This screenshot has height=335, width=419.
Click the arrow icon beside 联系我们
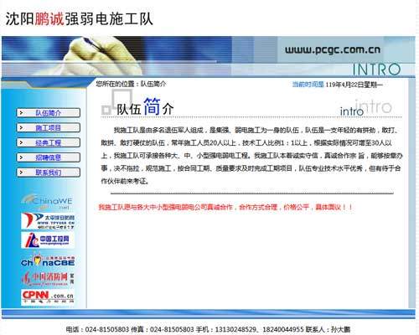[21, 173]
